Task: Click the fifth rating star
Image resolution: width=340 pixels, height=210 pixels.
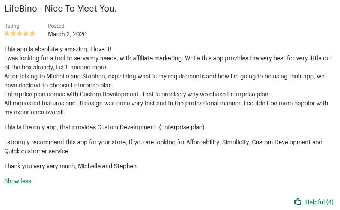Action: [x=32, y=33]
